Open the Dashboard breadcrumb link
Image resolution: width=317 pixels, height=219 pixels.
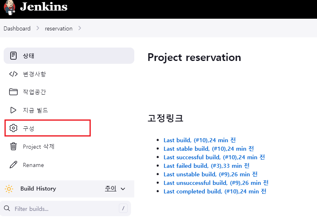point(17,28)
